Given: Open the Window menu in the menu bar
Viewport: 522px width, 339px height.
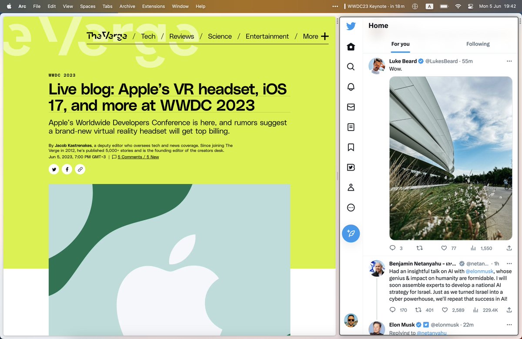Looking at the screenshot, I should coord(180,6).
